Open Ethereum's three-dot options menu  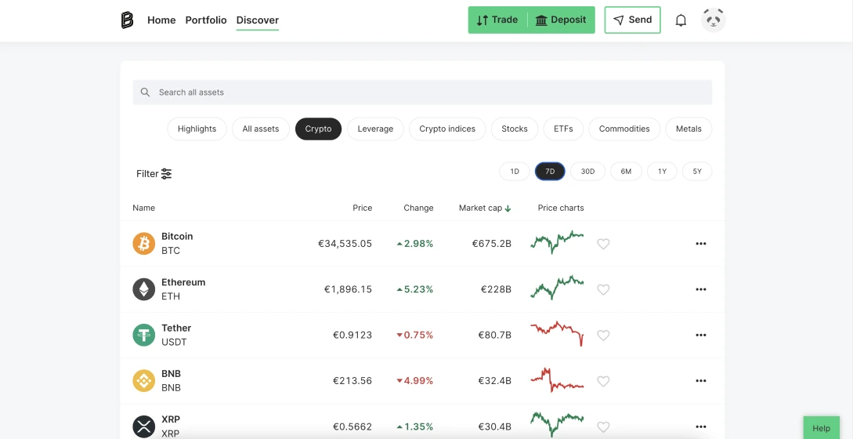pos(701,289)
